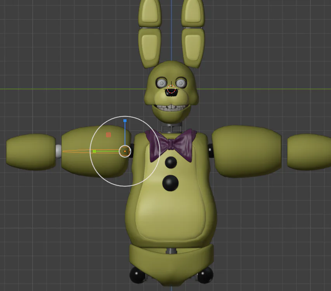Select the purple bow tie
331x291 pixels.
[171, 145]
